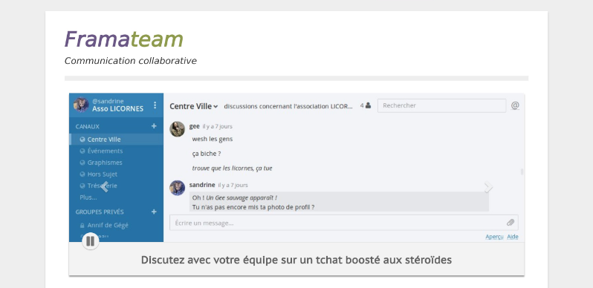The height and width of the screenshot is (288, 593).
Task: Focus the Rechercher search field
Action: [441, 106]
